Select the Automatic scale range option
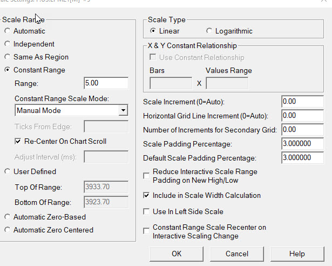 7,31
